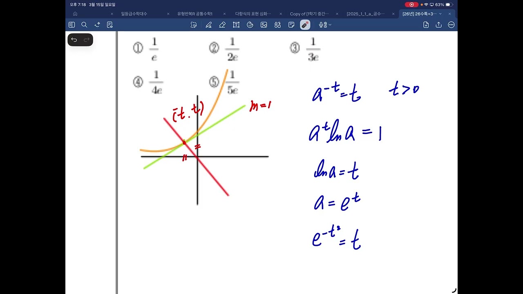Viewport: 523px width, 294px height.
Task: Expand the [26년] 26수특+3 tab dropdown chevron
Action: 440,14
